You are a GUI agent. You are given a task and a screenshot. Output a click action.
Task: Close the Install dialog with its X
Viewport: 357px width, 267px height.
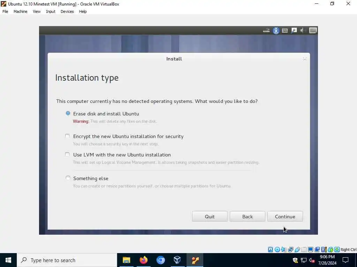click(305, 59)
